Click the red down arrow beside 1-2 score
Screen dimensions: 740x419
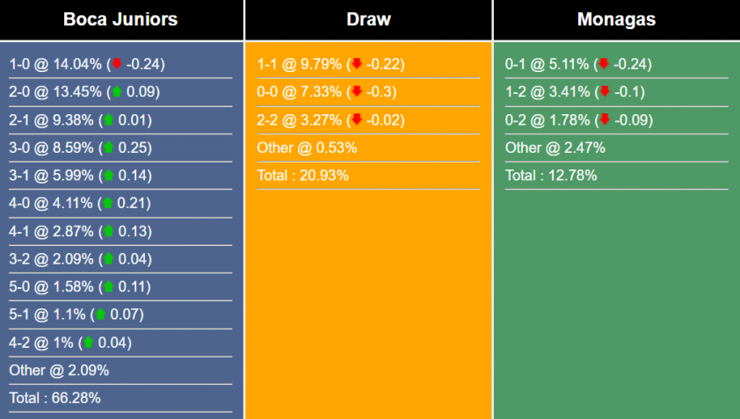pos(604,91)
